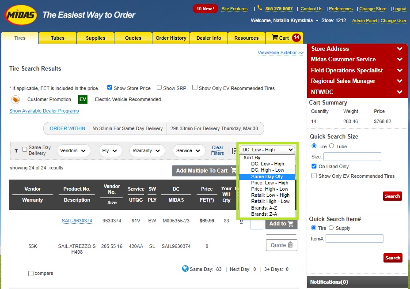
Task: Switch to the Order History tab
Action: point(171,38)
